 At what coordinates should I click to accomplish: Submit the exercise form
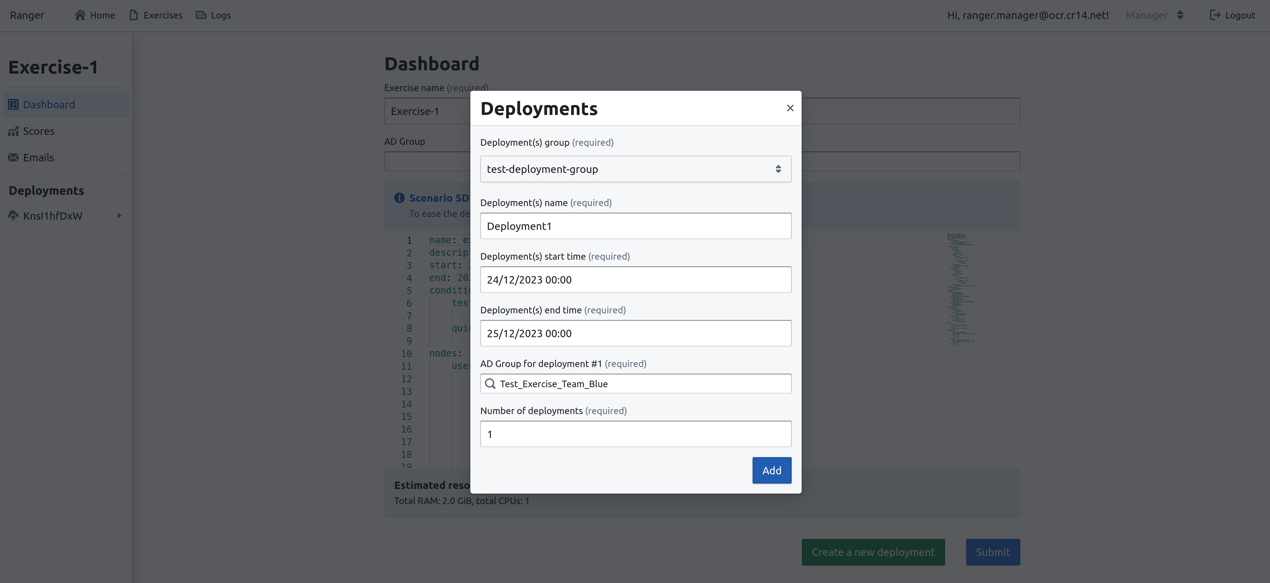(992, 552)
